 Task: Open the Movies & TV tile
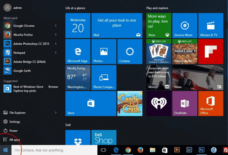211,25
